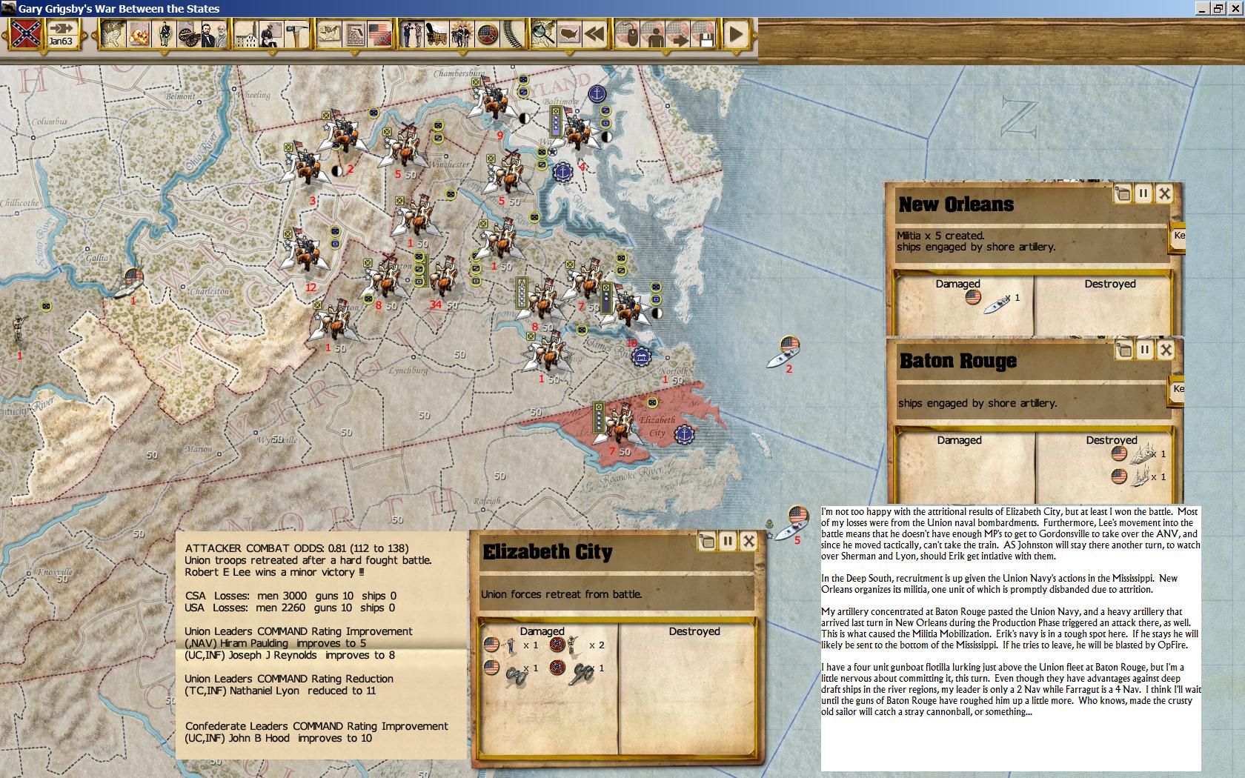
Task: Close the Elizabeth City report panel
Action: click(748, 541)
